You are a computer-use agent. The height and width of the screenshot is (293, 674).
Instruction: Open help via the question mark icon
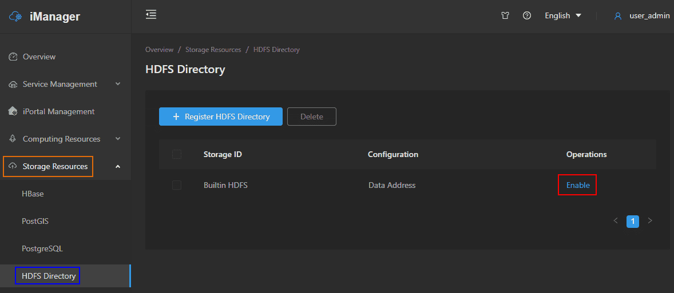(x=527, y=16)
